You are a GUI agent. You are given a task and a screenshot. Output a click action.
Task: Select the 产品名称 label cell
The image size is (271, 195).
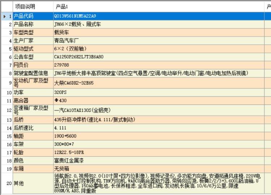click(x=33, y=24)
